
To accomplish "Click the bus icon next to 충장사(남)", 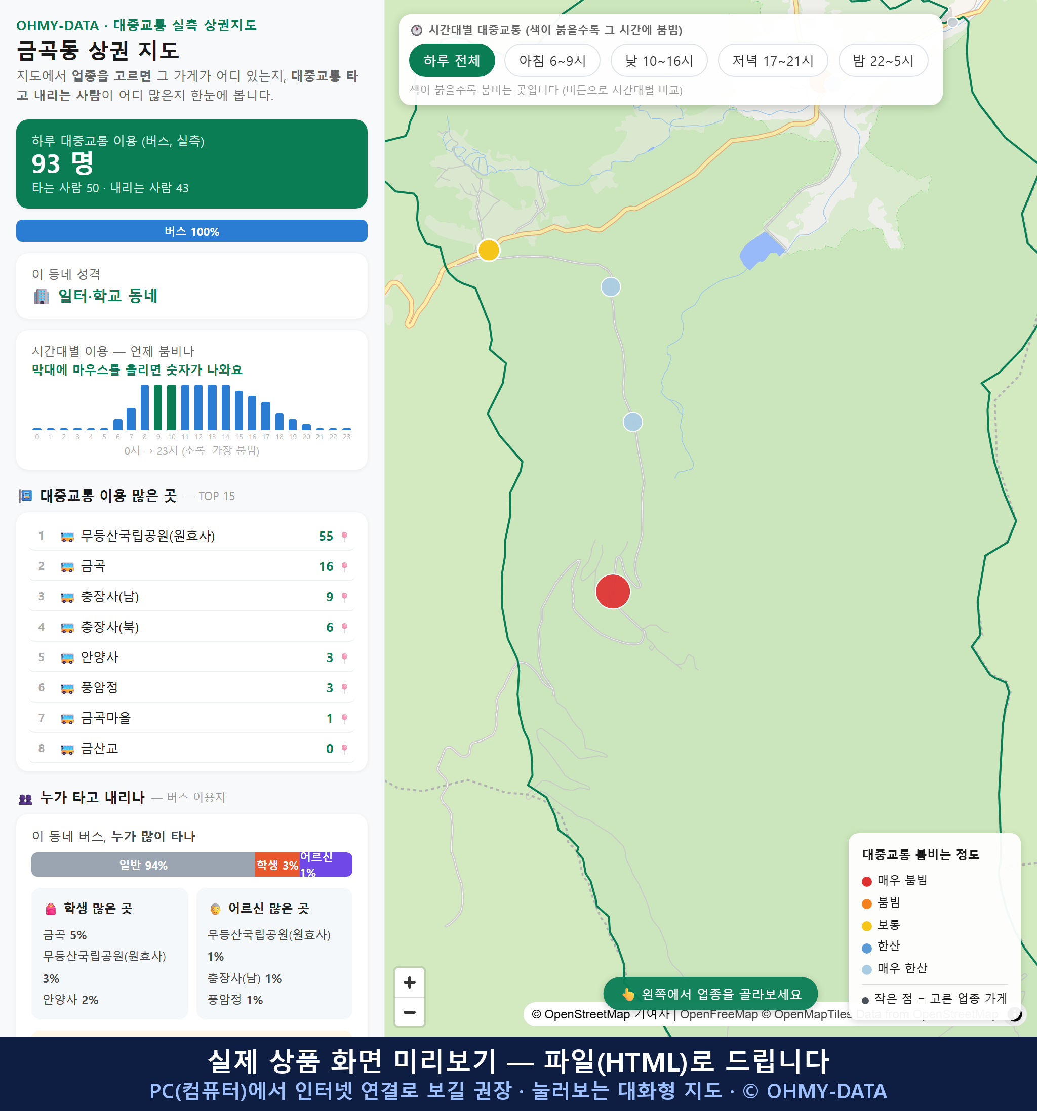I will [67, 597].
